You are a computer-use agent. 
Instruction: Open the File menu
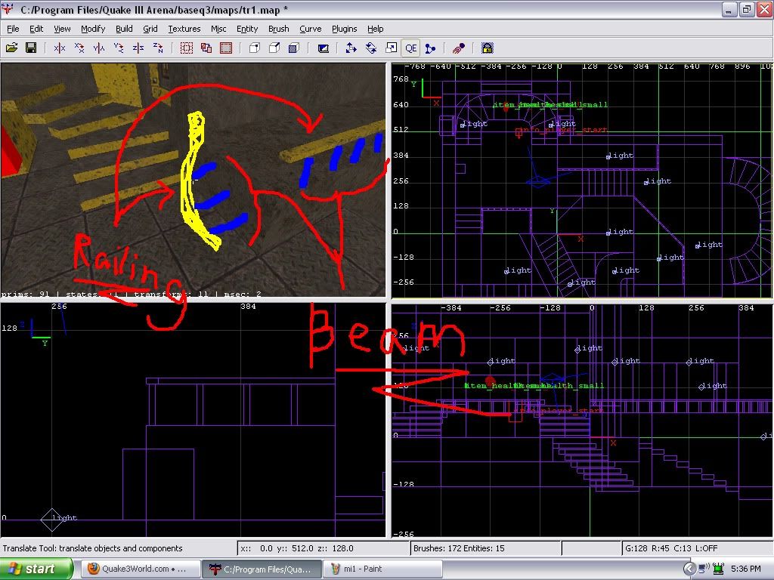13,29
